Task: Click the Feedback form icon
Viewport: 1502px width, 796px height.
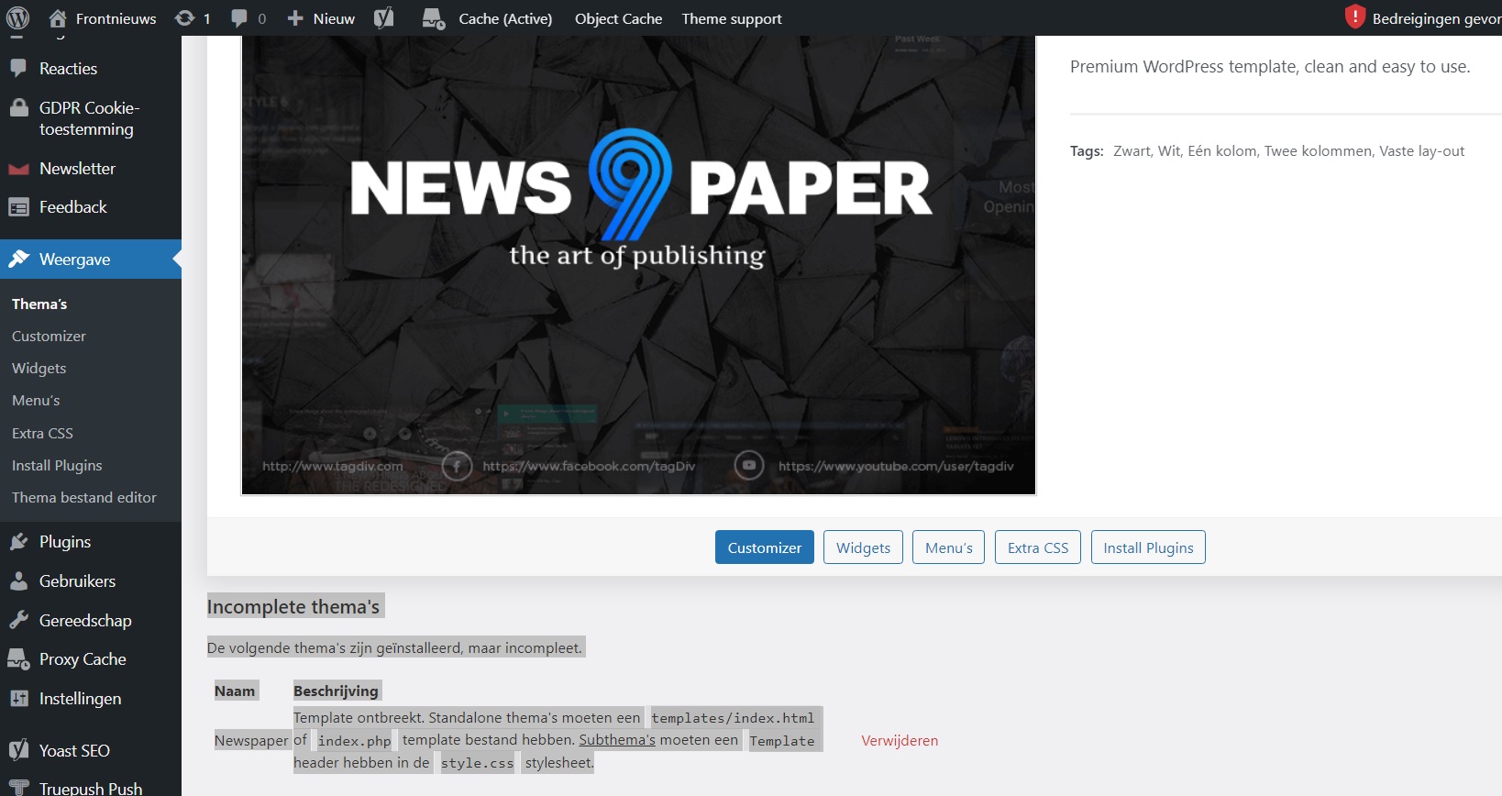Action: [18, 207]
